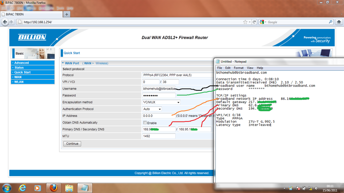
Task: Open a new tab with the plus button
Action: [67, 14]
